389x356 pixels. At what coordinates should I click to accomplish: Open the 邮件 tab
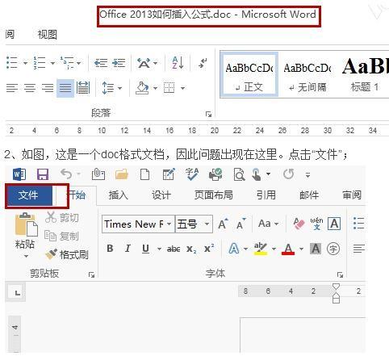309,195
